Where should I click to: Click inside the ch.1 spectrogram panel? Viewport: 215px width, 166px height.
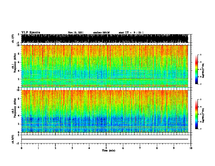pos(105,66)
